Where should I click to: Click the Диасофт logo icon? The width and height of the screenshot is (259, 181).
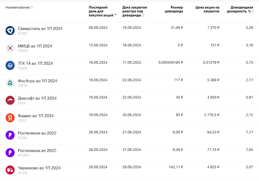pos(10,101)
